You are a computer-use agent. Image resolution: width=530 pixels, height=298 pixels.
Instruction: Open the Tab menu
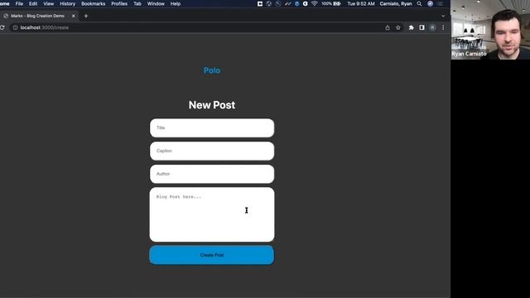click(x=137, y=3)
